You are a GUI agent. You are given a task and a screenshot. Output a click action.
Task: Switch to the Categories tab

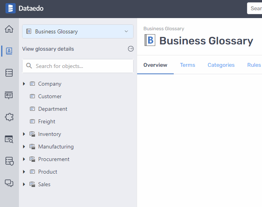221,65
